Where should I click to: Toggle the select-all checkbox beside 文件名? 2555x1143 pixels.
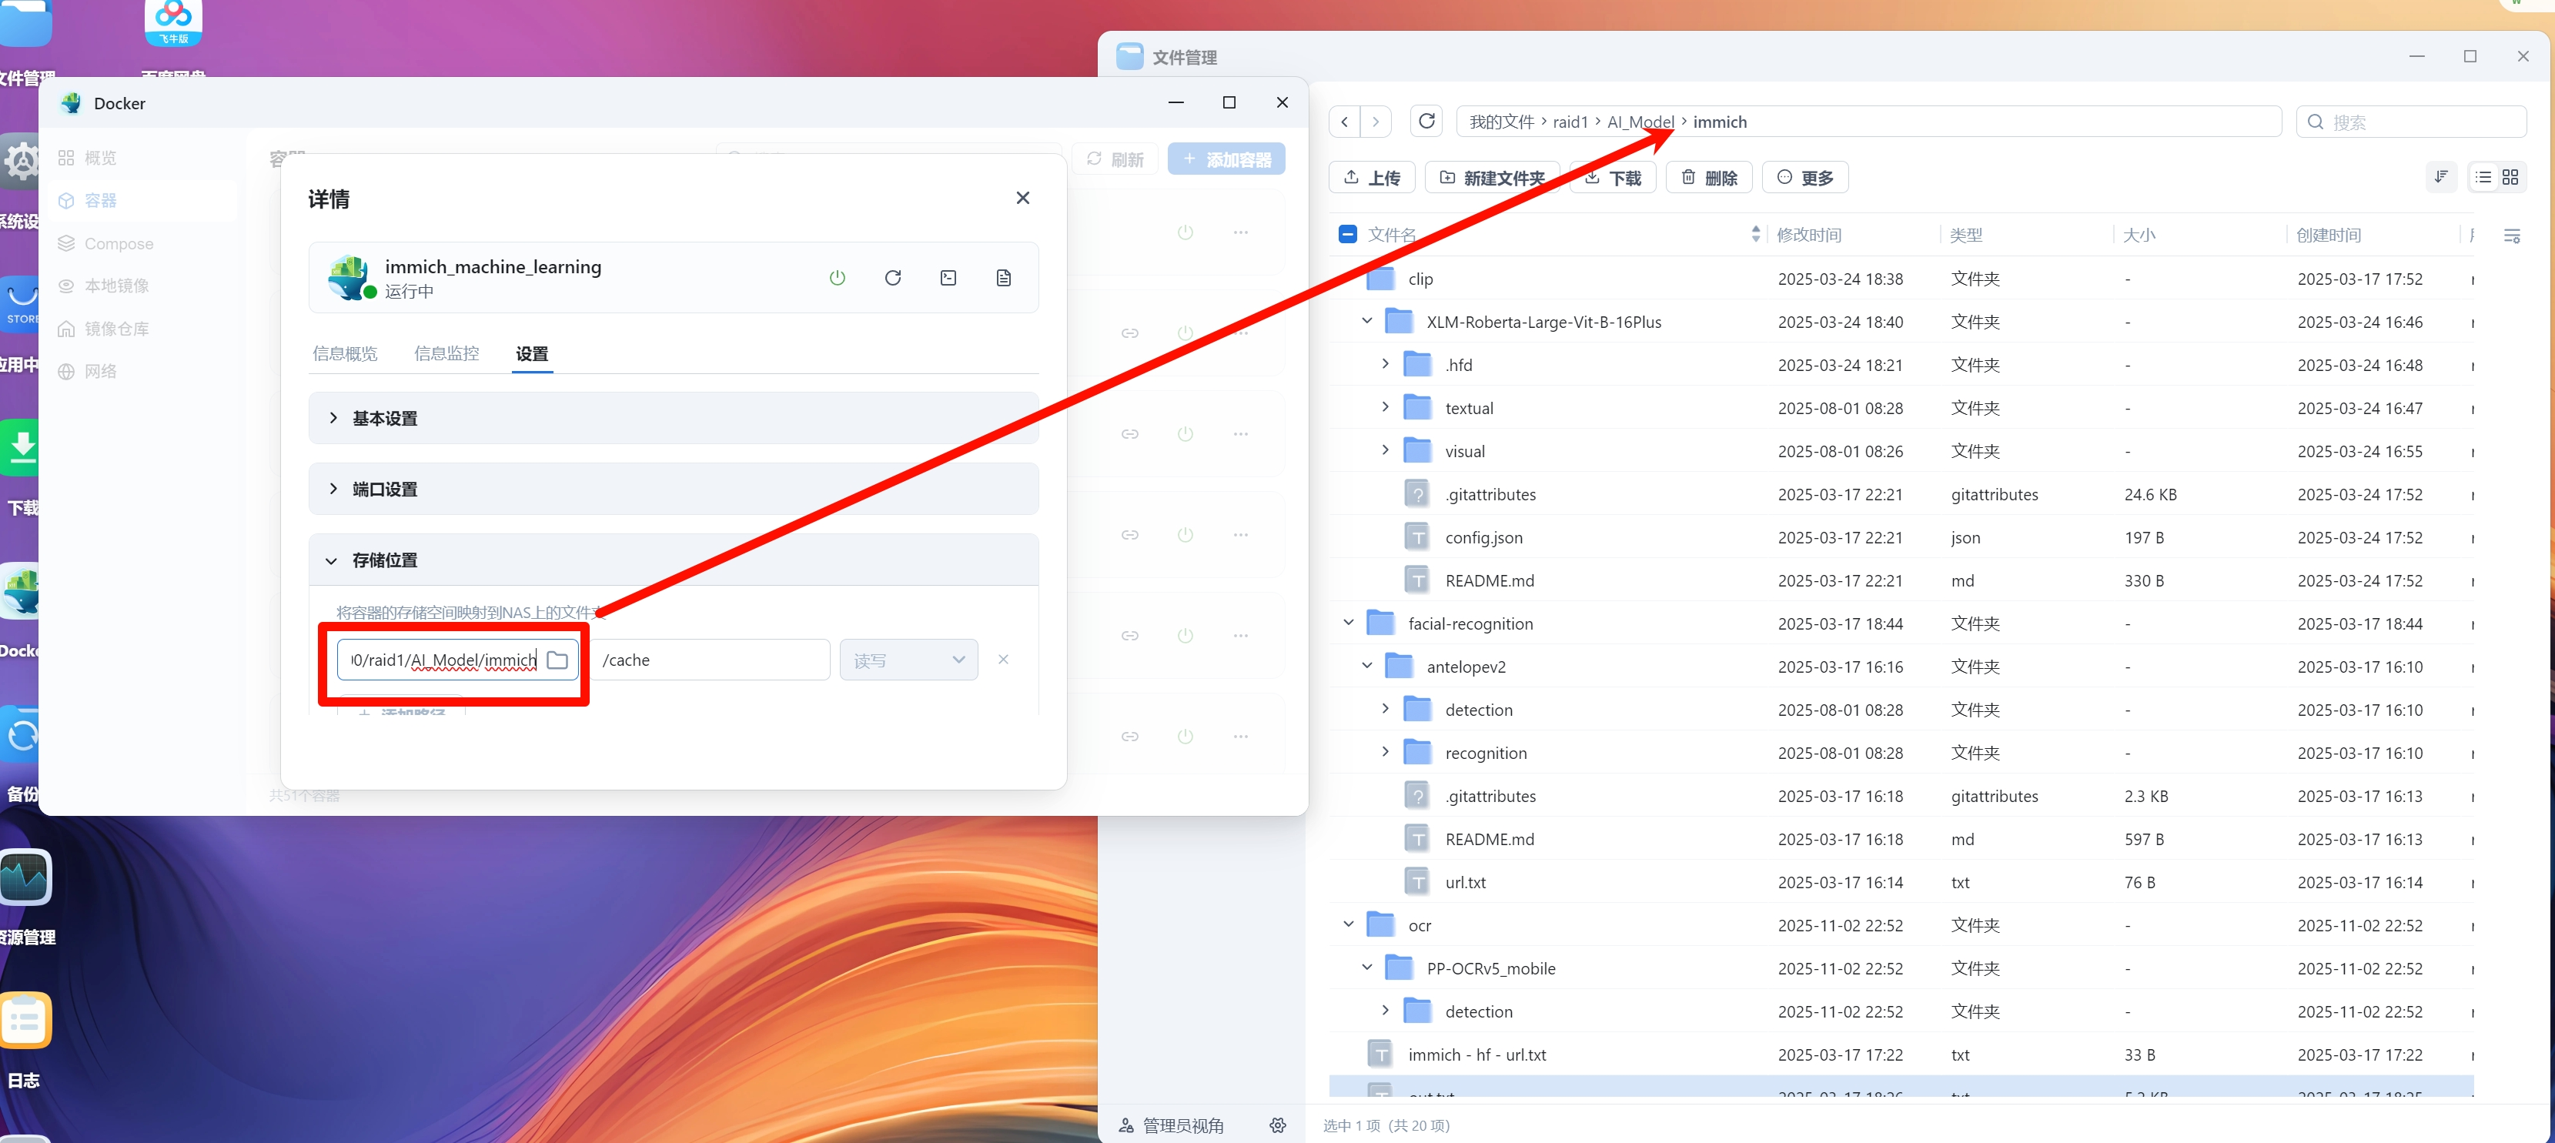pyautogui.click(x=1347, y=235)
